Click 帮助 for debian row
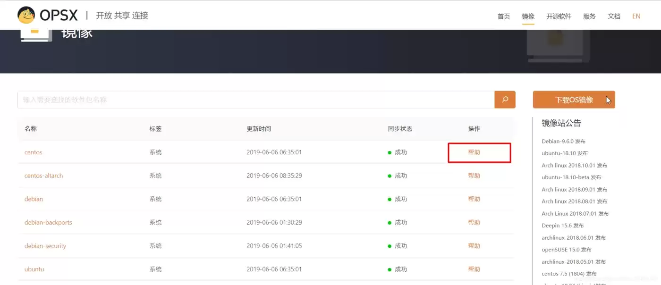Viewport: 661px width, 285px height. [x=474, y=199]
